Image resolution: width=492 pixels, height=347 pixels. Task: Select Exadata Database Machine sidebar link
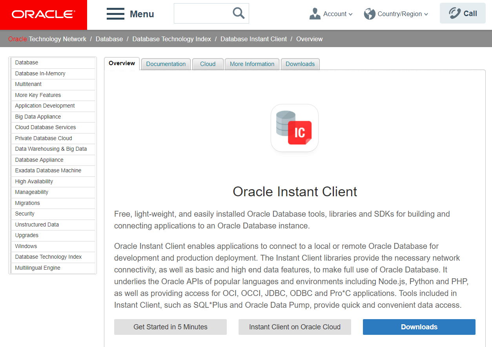pos(48,170)
